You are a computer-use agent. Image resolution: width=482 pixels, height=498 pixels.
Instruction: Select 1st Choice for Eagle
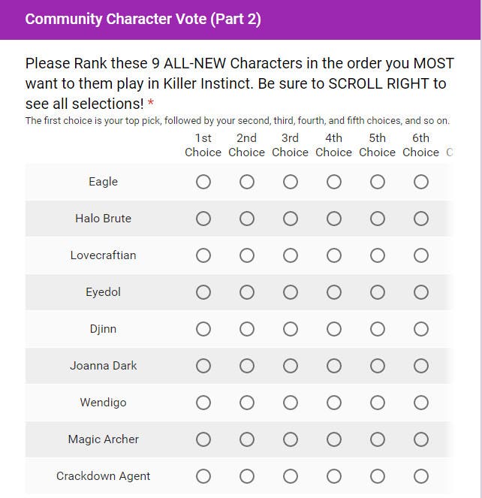click(x=203, y=182)
